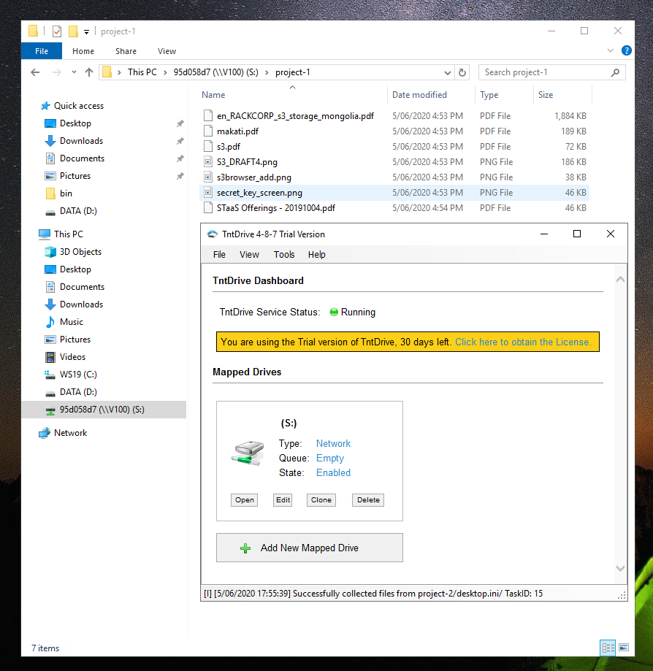This screenshot has width=653, height=671.
Task: Click the Delete button for S: drive
Action: [x=368, y=500]
